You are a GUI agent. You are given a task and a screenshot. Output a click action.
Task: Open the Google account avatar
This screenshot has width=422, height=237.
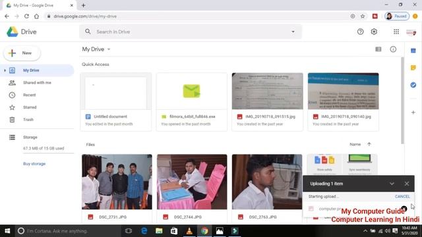[x=411, y=32]
